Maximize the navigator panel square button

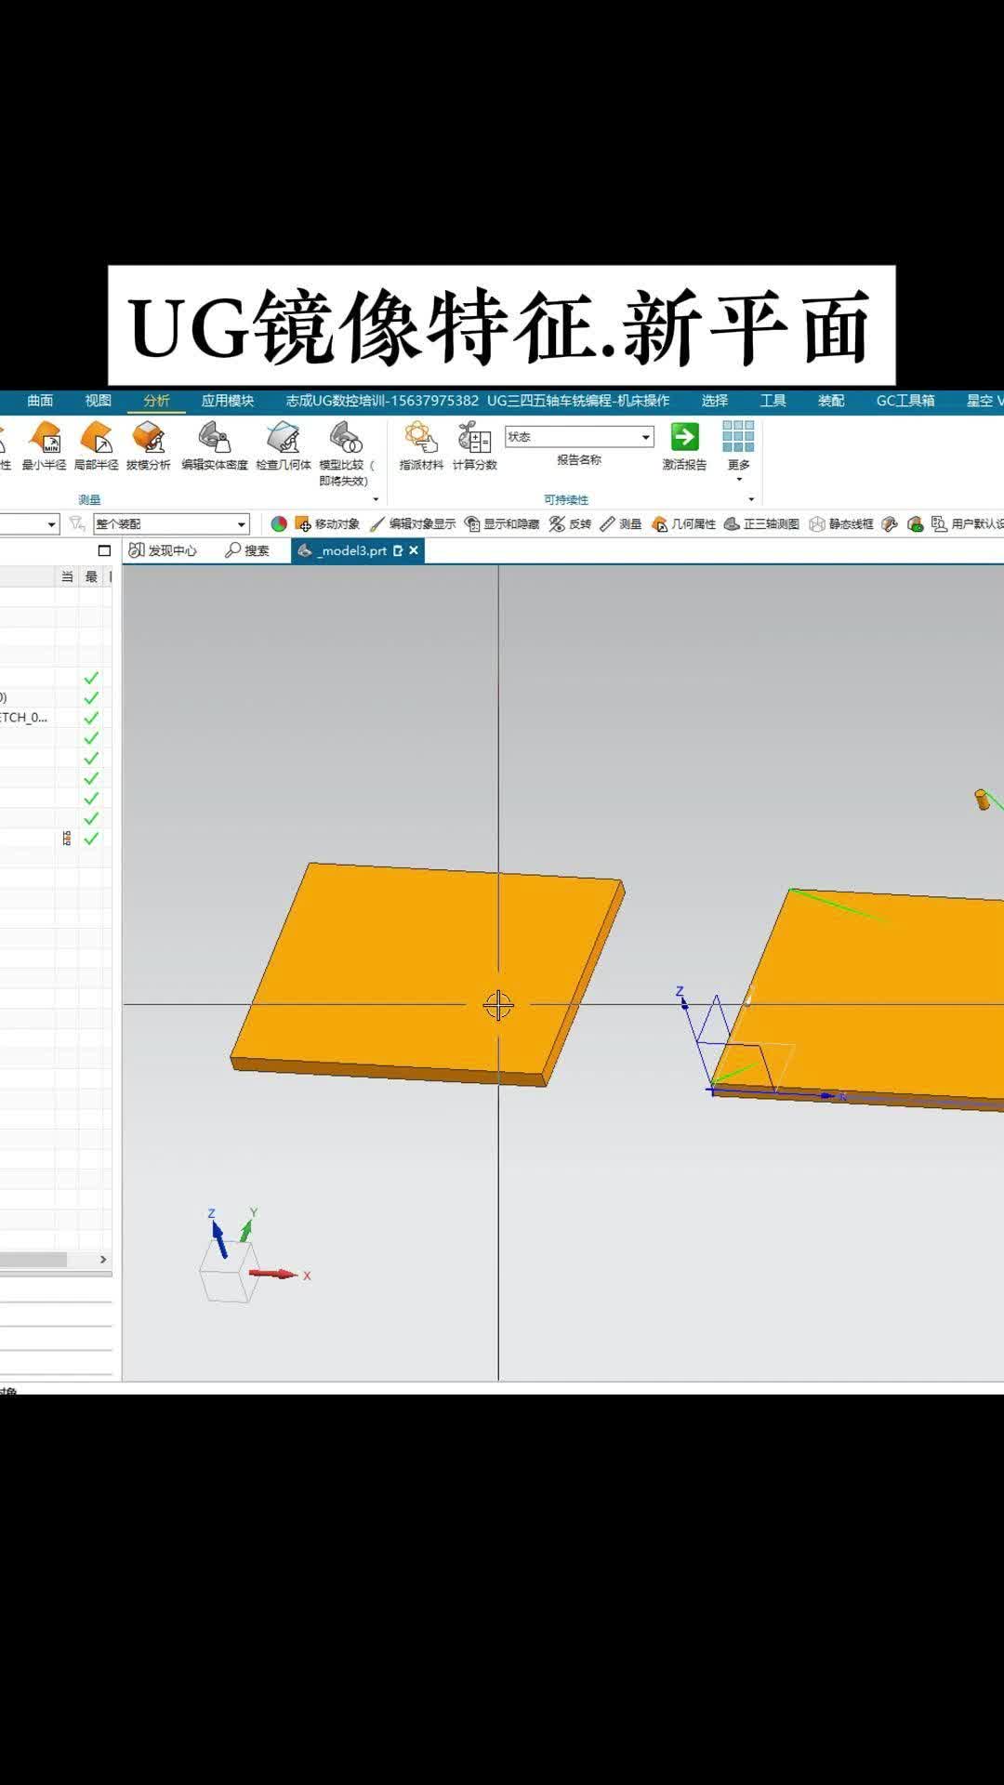pos(104,550)
